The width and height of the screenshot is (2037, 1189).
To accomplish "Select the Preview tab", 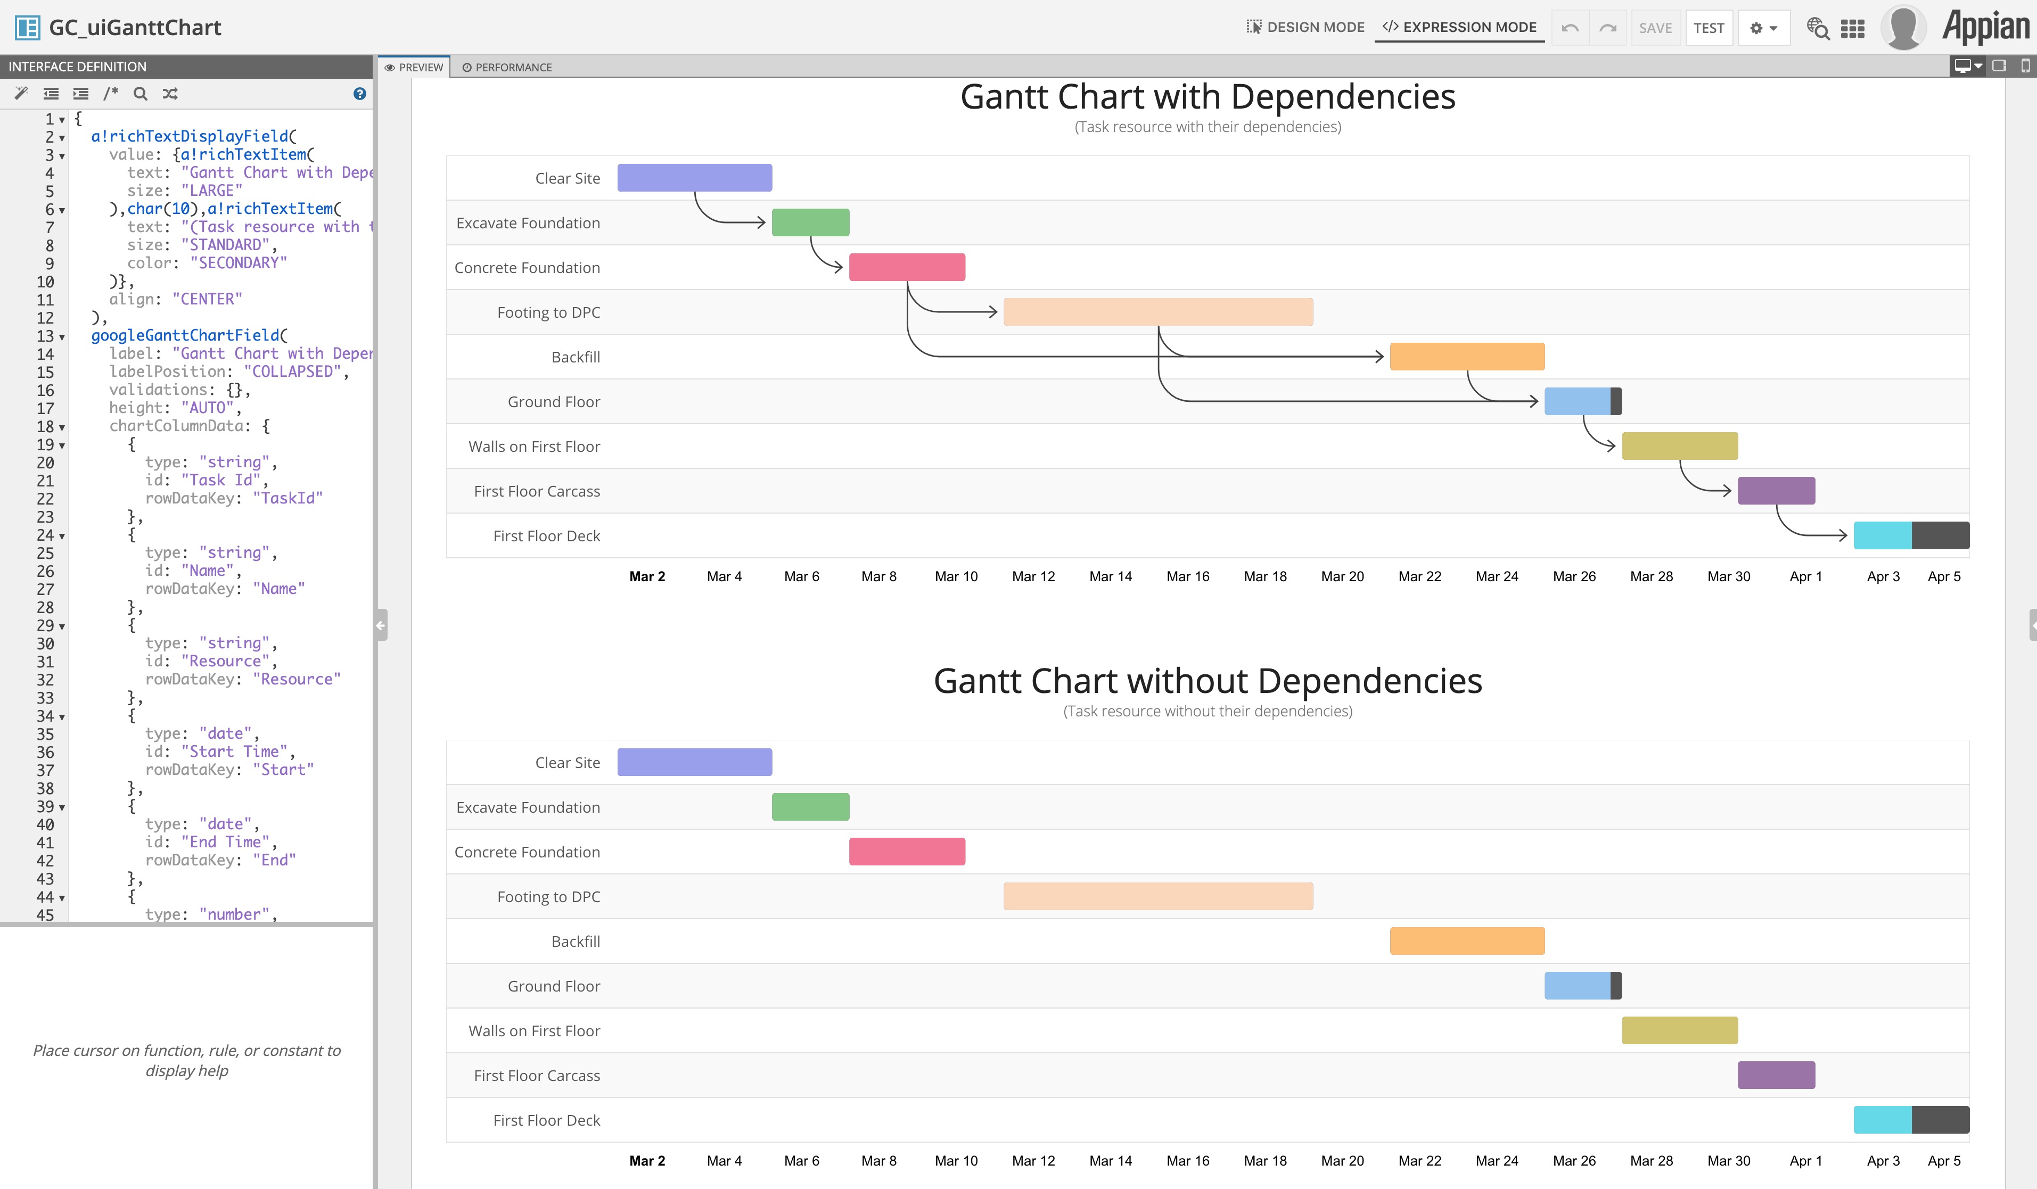I will coord(414,67).
